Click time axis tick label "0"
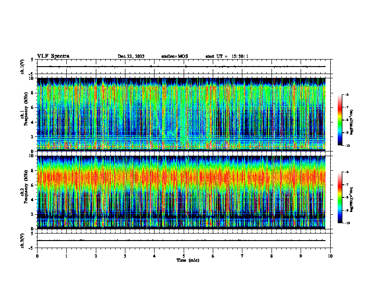The width and height of the screenshot is (372, 287). tap(37, 256)
